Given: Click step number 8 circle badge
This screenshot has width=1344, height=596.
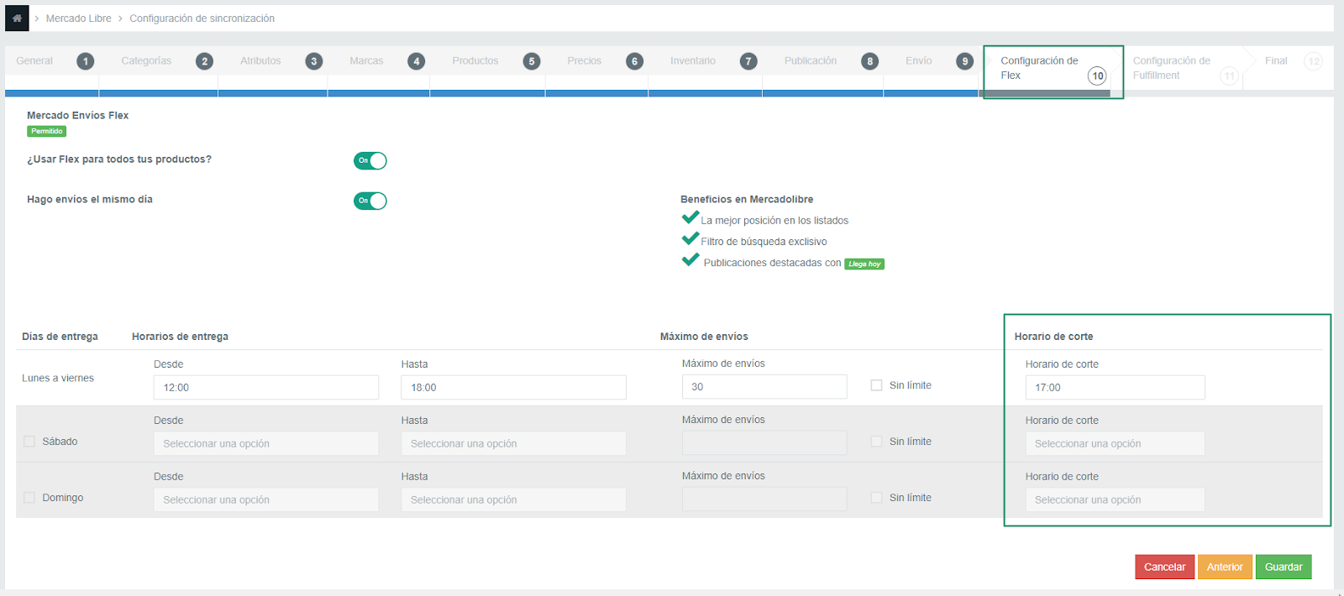Looking at the screenshot, I should coord(870,61).
